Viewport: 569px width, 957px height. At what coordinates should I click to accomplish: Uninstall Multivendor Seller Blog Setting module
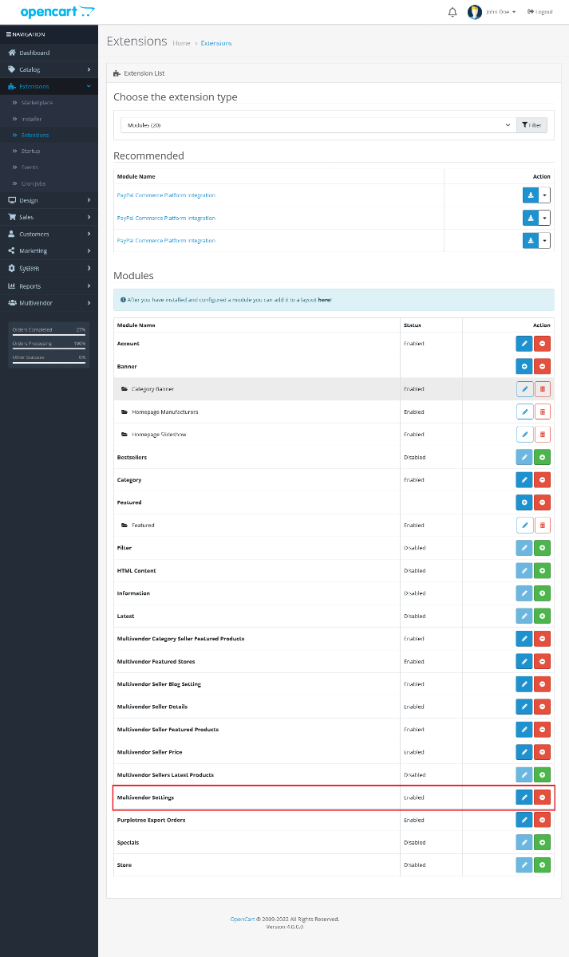[x=542, y=684]
